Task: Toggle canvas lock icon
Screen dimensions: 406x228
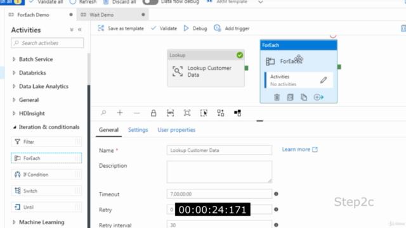Action: (154, 113)
